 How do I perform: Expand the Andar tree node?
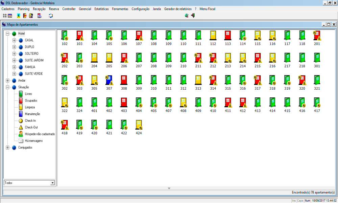click(x=7, y=81)
